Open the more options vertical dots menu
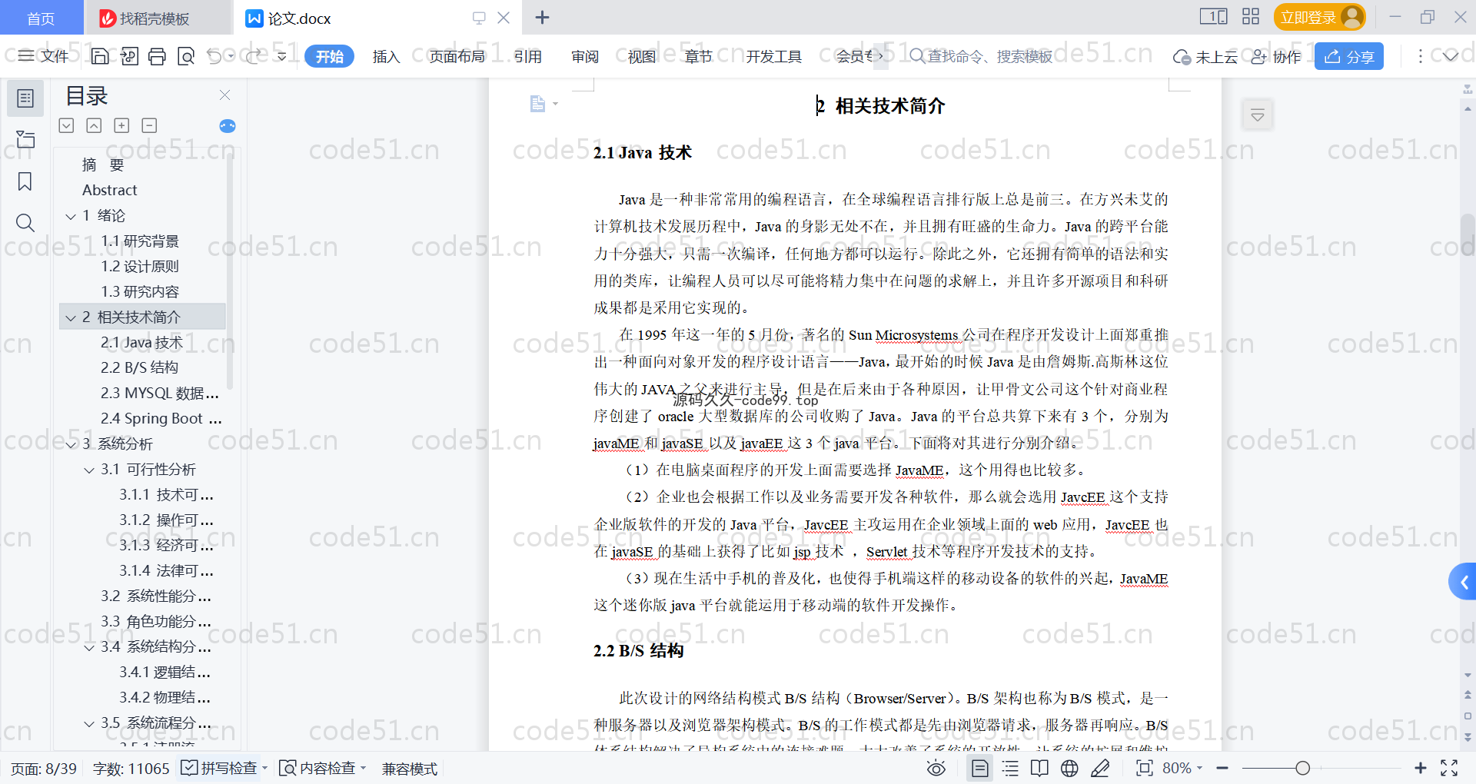This screenshot has width=1476, height=784. click(x=1420, y=56)
